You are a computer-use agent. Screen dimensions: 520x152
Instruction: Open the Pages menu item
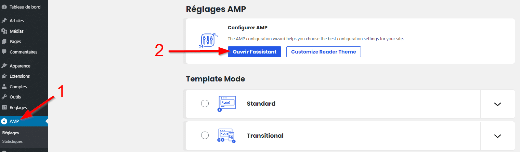(15, 42)
